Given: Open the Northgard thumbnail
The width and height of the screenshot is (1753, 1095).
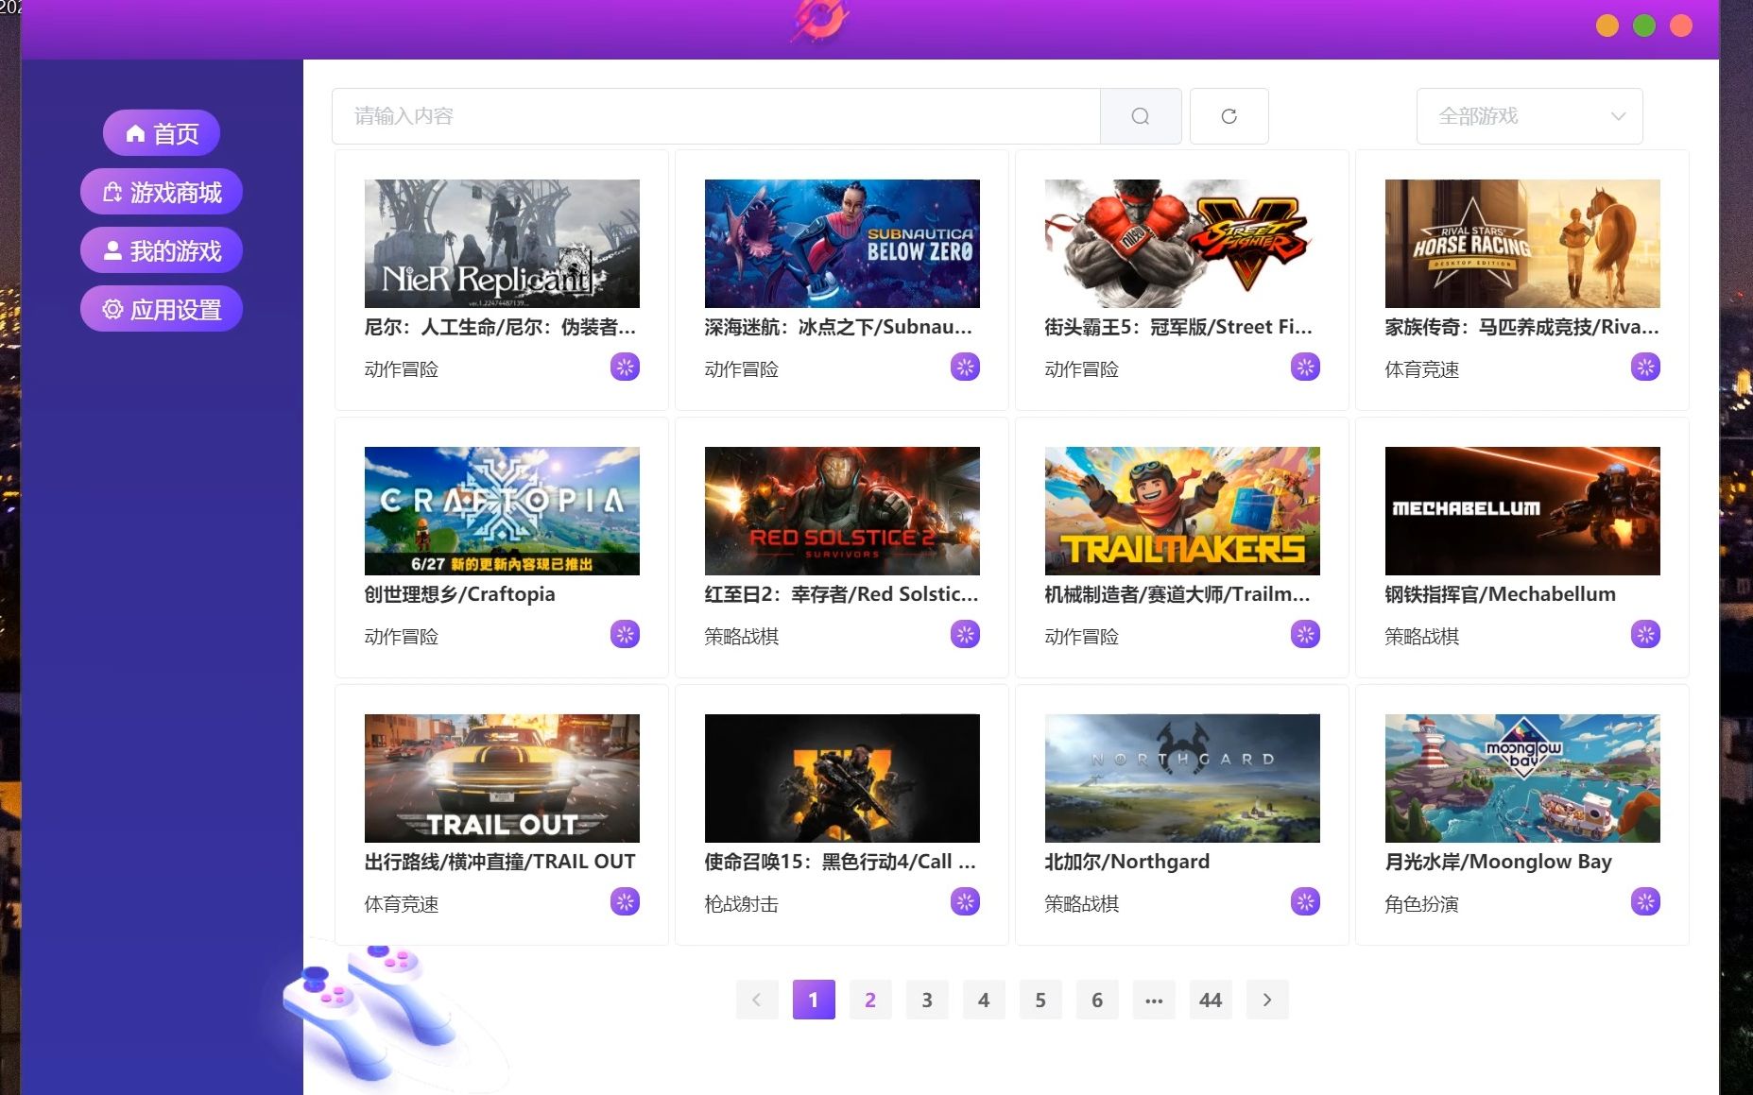Looking at the screenshot, I should [x=1182, y=778].
